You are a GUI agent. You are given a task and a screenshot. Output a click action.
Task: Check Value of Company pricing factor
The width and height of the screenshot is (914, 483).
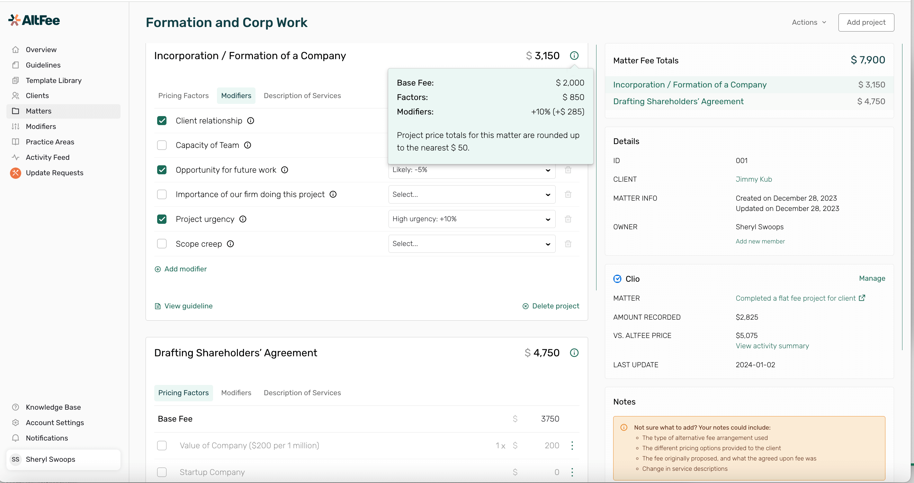tap(162, 446)
